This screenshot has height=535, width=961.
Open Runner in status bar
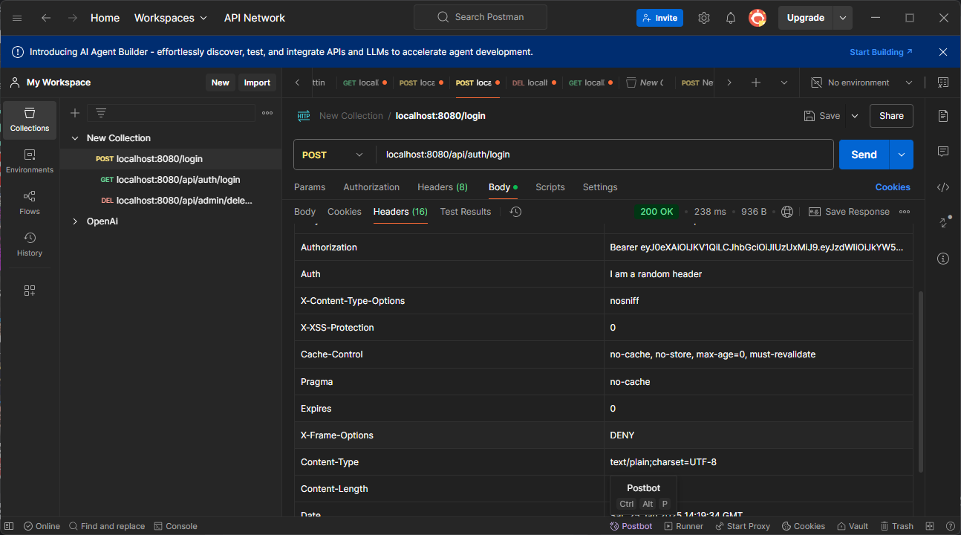(684, 526)
